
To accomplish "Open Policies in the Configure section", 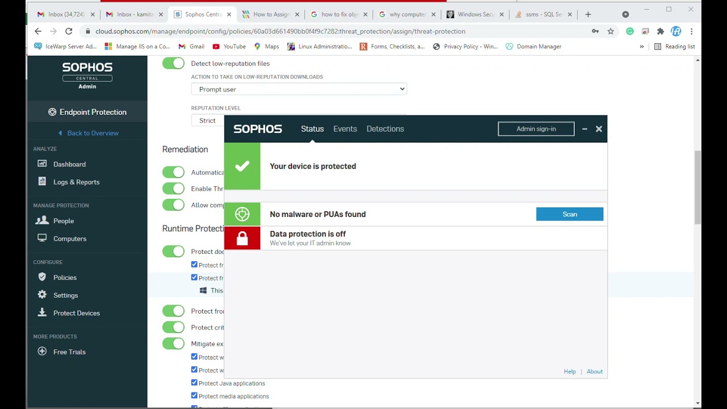I will tap(64, 277).
